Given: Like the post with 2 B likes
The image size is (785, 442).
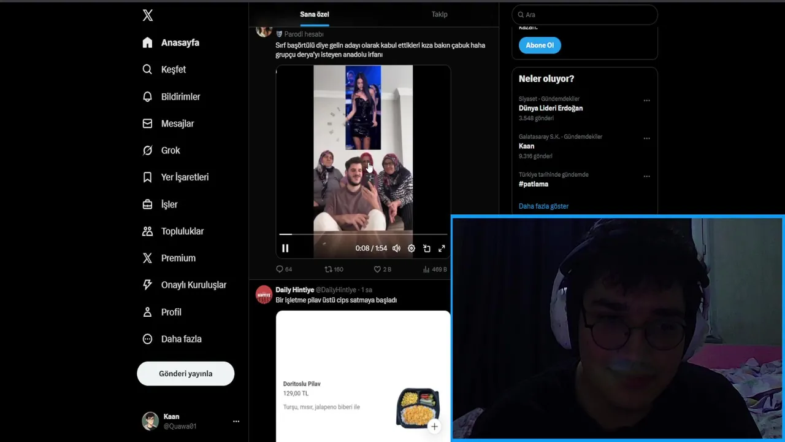Looking at the screenshot, I should point(382,269).
